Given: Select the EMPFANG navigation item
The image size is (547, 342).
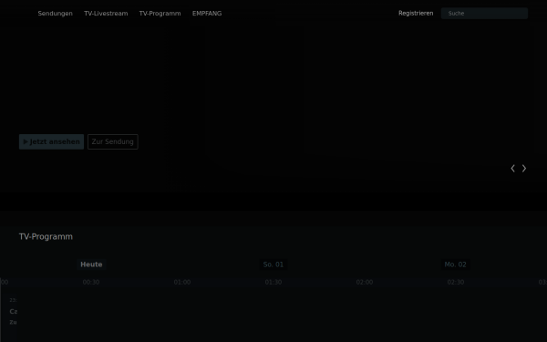Looking at the screenshot, I should click(x=207, y=14).
